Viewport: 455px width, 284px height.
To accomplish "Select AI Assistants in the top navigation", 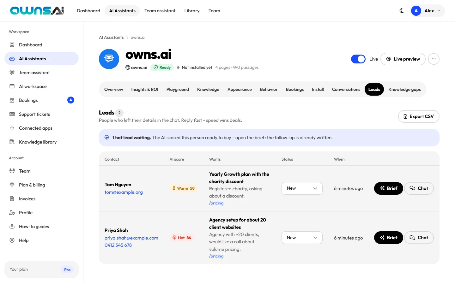I will (x=122, y=11).
